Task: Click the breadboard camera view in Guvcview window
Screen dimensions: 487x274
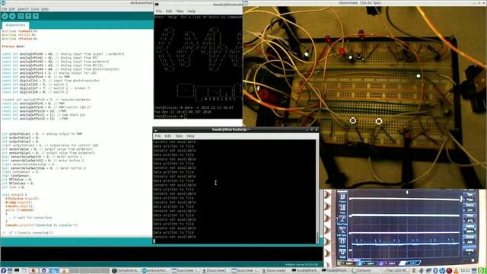Action: coord(364,97)
